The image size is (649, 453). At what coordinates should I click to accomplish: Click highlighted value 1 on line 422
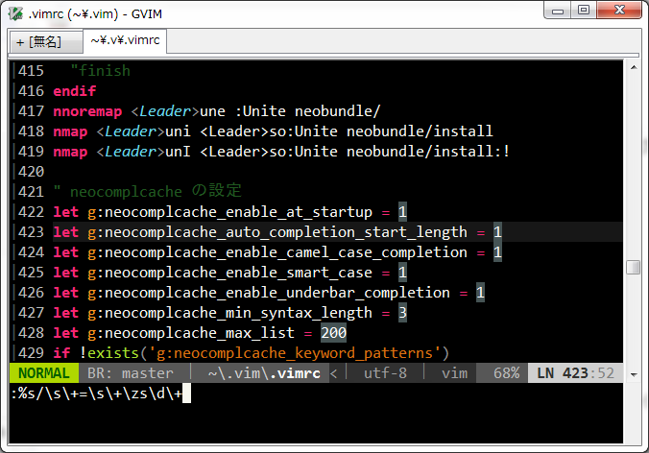402,212
